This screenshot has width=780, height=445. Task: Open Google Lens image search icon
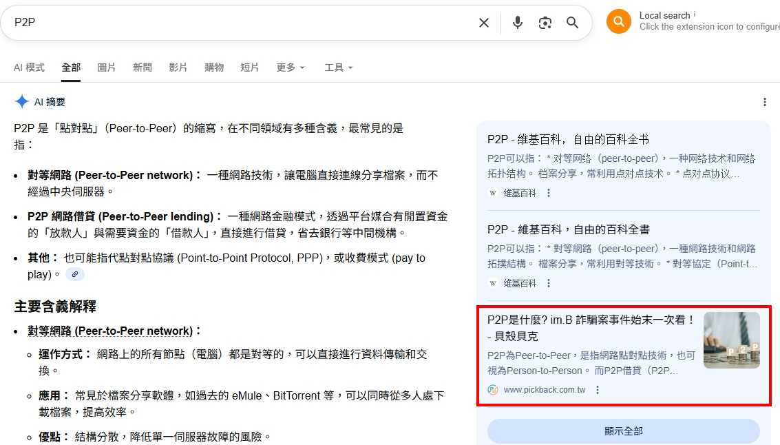click(545, 23)
